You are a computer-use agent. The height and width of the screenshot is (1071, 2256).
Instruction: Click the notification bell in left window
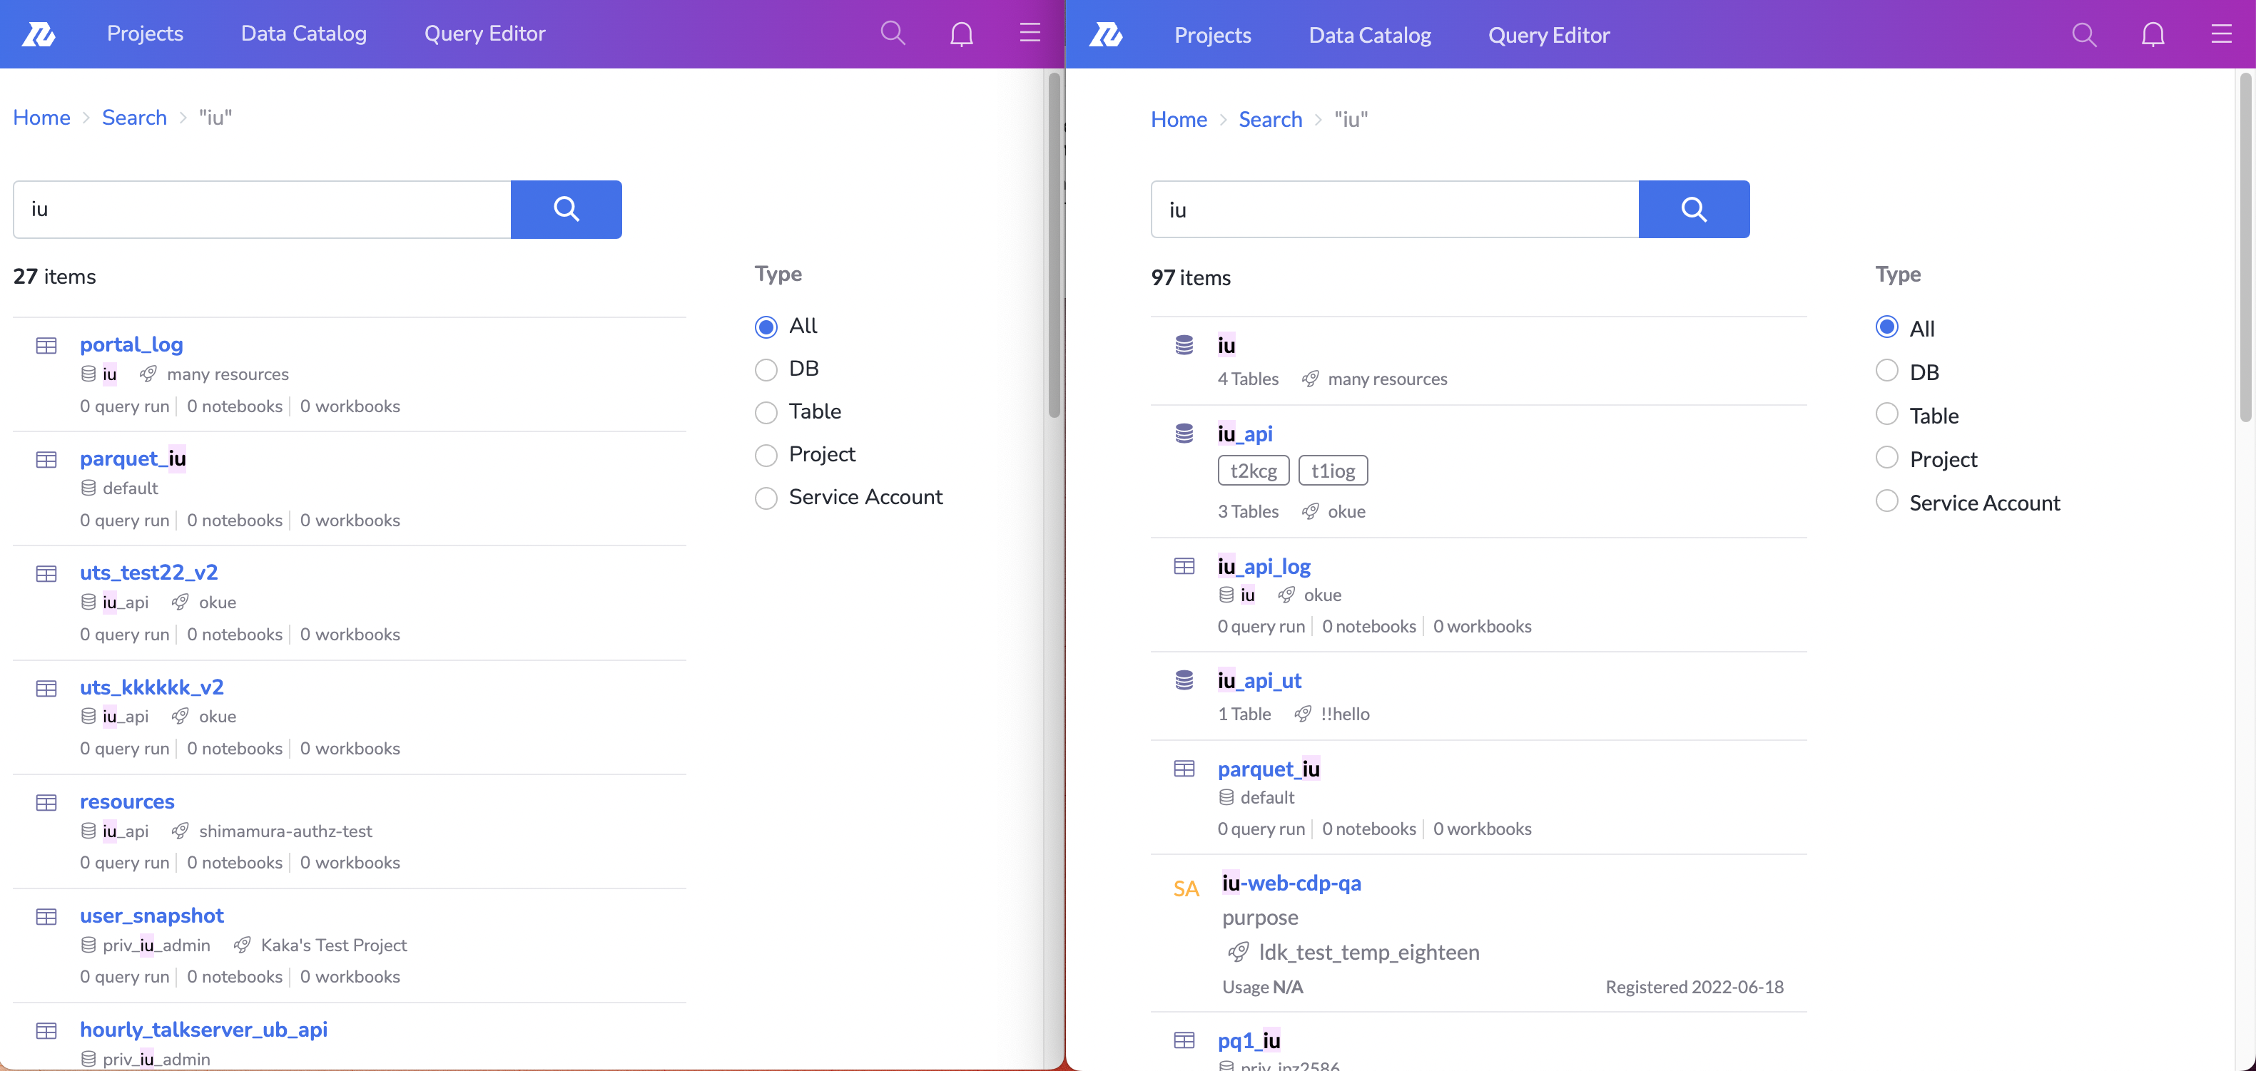962,34
